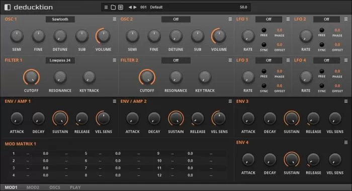352x191 pixels.
Task: Click the deducktion logo icon
Action: (x=8, y=7)
